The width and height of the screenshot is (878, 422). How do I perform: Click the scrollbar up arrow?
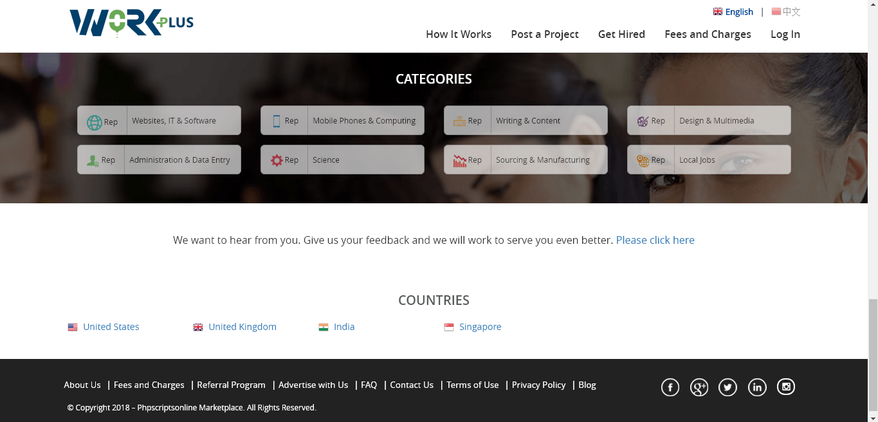873,5
